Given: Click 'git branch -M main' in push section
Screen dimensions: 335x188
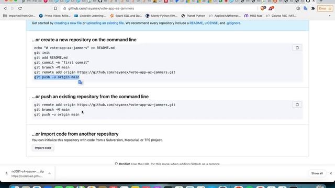Looking at the screenshot, I should click(x=52, y=110).
